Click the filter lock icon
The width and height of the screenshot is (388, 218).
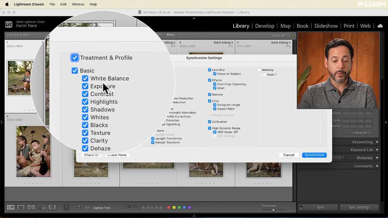click(x=293, y=35)
